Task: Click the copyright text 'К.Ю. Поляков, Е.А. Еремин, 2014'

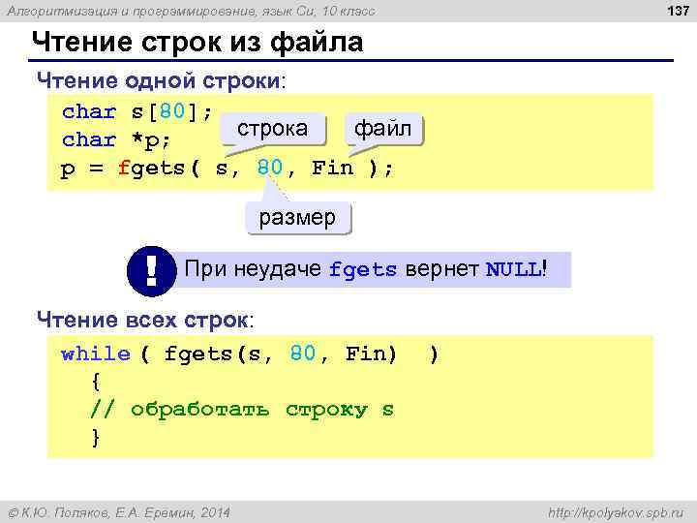Action: 125,512
